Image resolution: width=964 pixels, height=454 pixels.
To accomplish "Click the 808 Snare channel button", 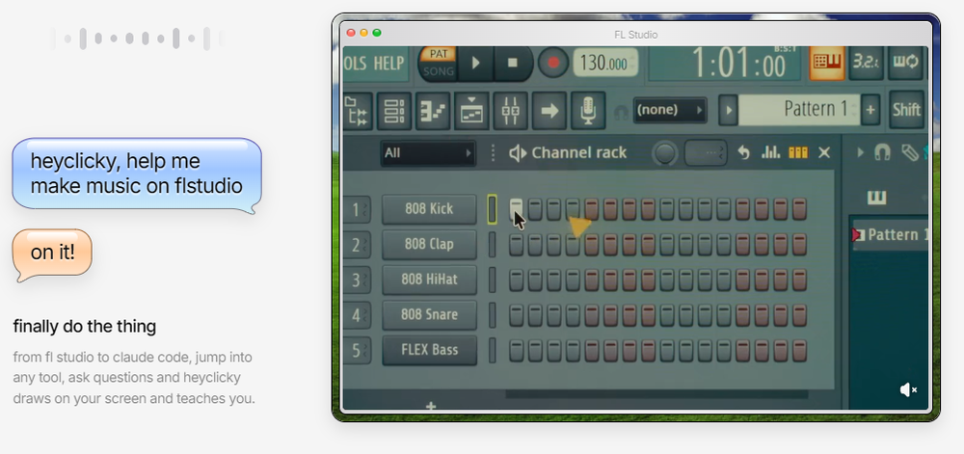I will [x=429, y=315].
